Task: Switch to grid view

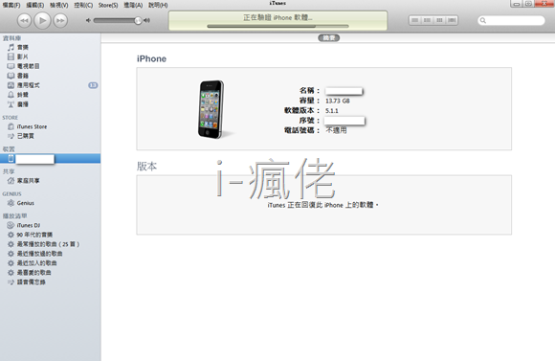Action: point(439,20)
